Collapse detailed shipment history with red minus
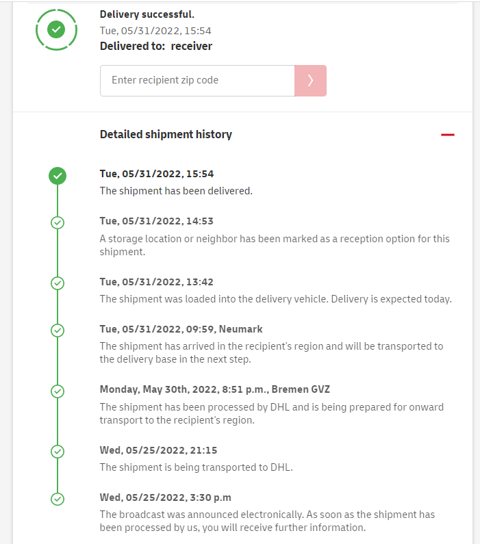Image resolution: width=480 pixels, height=544 pixels. [447, 135]
